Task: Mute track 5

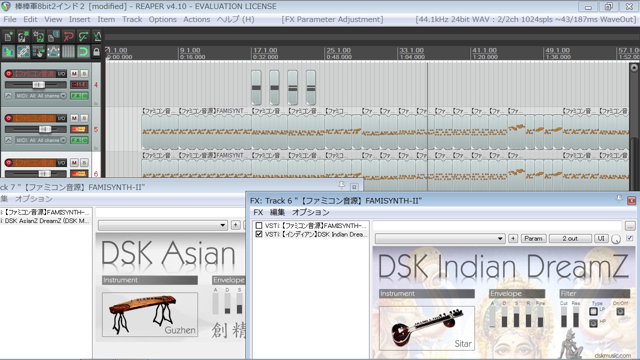Action: [x=74, y=118]
